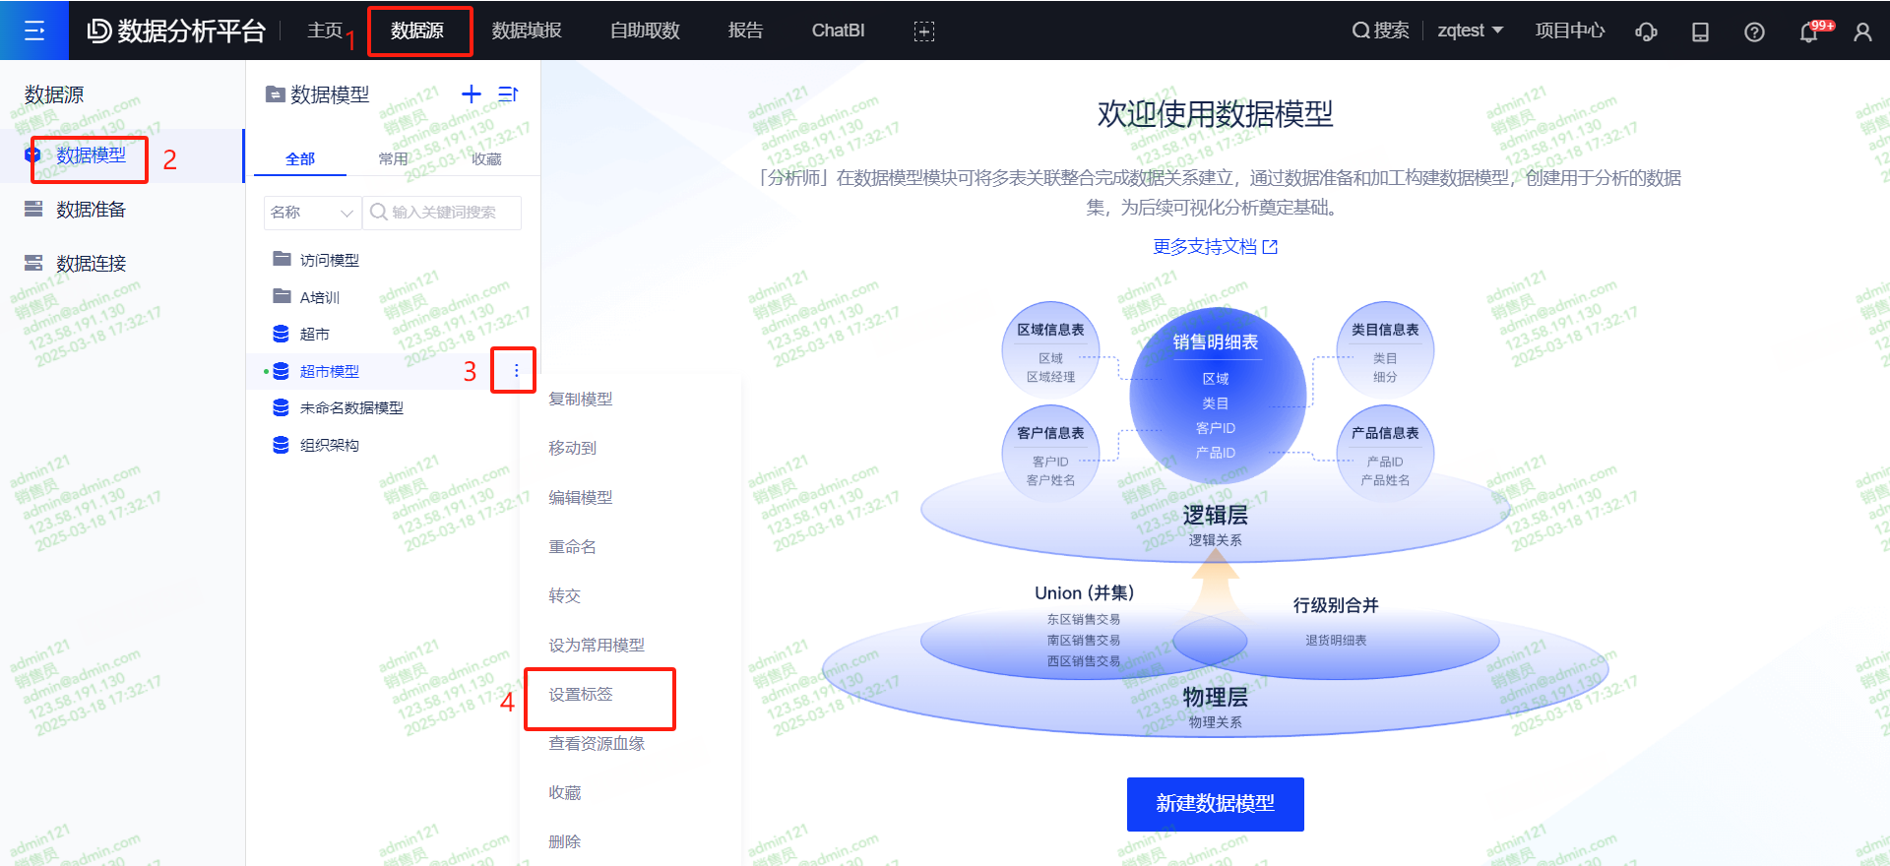1890x866 pixels.
Task: Open the user profile icon
Action: click(1862, 31)
